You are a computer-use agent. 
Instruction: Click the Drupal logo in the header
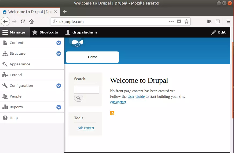pyautogui.click(x=77, y=42)
